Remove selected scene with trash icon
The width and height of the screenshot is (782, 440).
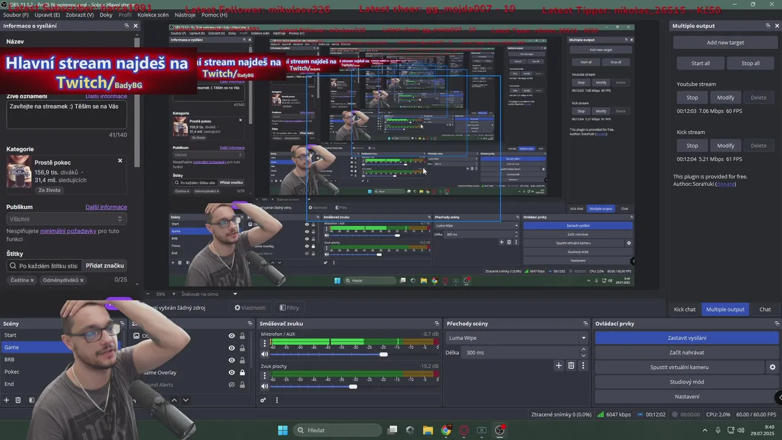18,400
